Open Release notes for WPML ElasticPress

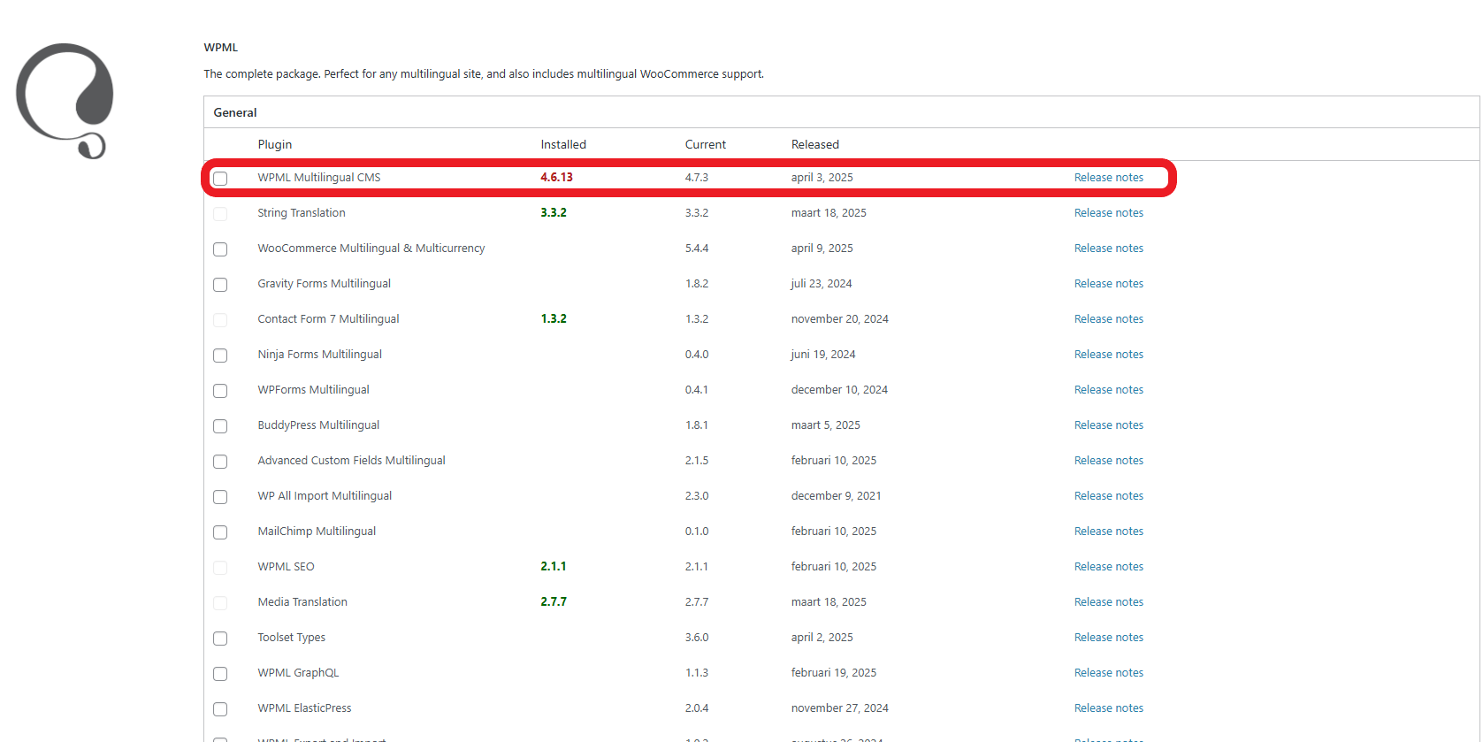tap(1109, 708)
